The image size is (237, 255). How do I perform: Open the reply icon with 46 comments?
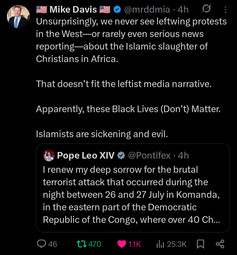(x=41, y=244)
